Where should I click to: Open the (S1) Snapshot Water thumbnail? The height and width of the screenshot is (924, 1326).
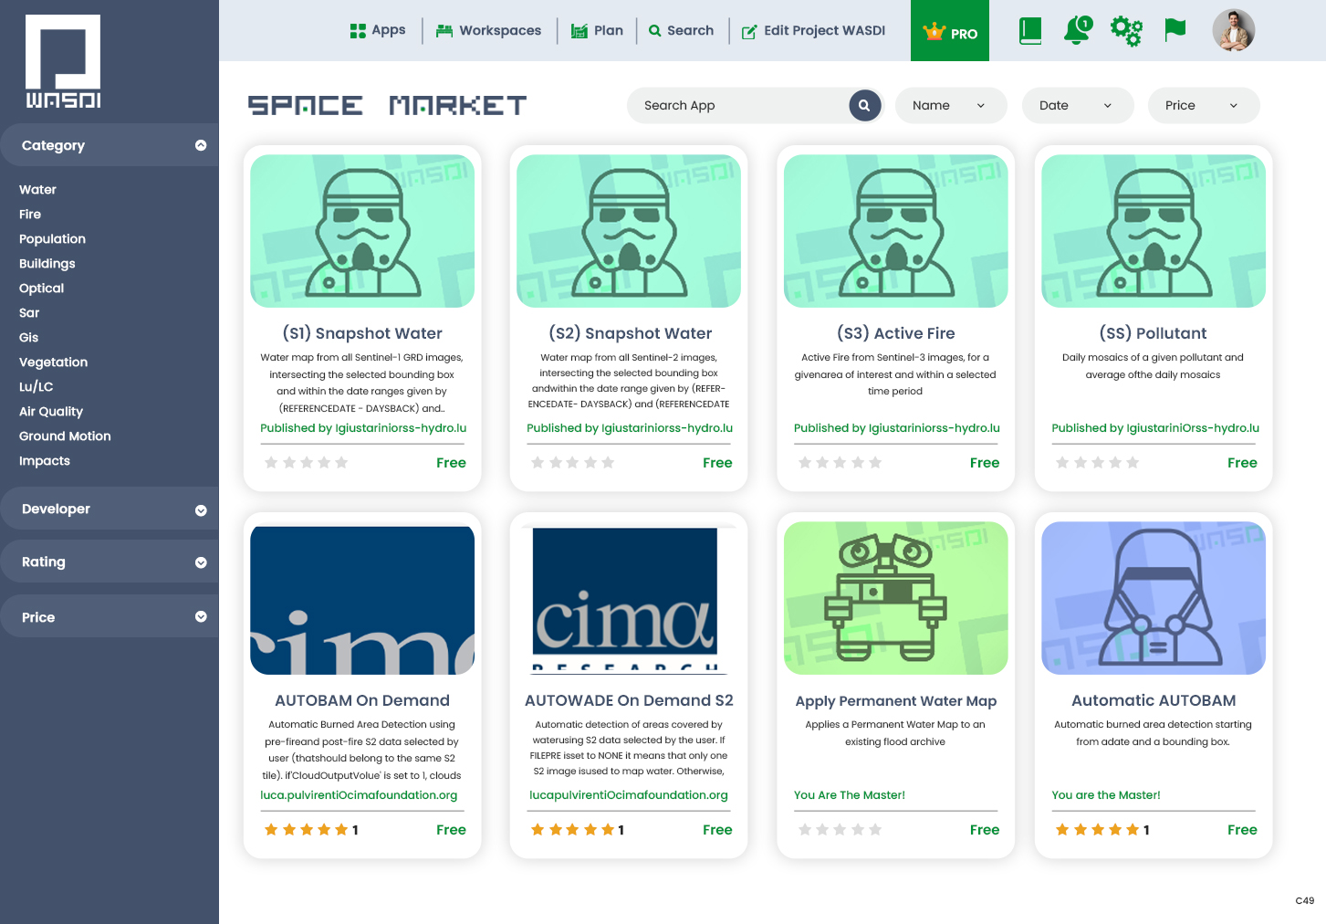(x=362, y=231)
